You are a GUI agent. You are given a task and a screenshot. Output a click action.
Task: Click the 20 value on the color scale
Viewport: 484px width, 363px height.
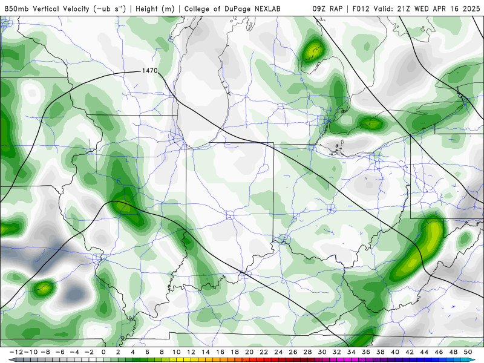click(249, 352)
